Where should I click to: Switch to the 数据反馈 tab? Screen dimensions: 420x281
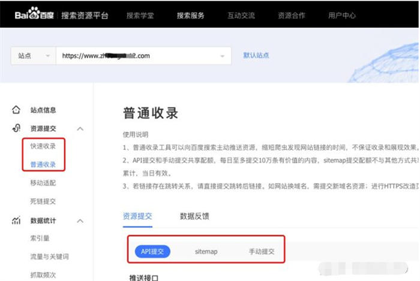[194, 216]
